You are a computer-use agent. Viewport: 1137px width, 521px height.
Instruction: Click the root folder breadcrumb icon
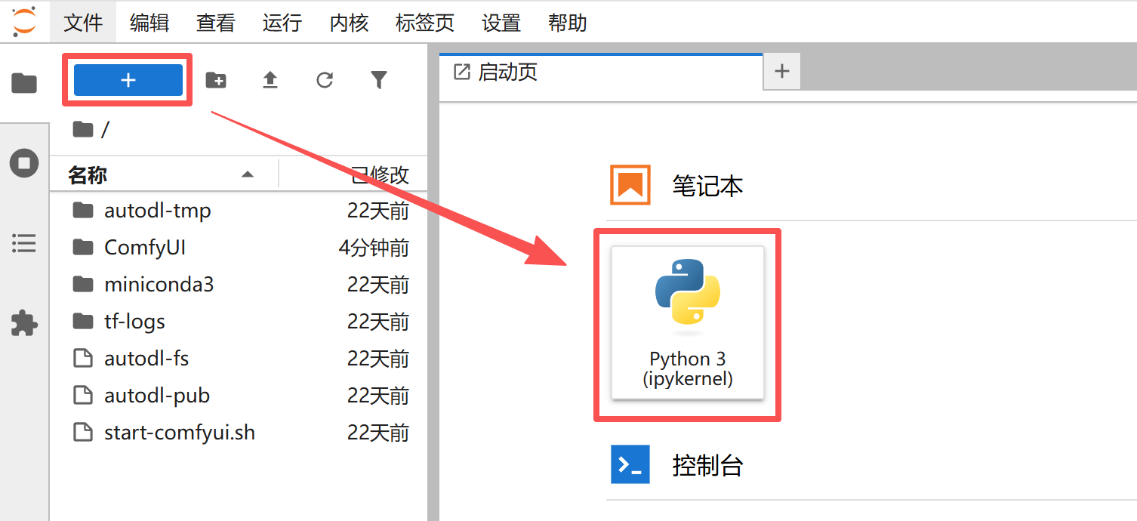(x=83, y=130)
